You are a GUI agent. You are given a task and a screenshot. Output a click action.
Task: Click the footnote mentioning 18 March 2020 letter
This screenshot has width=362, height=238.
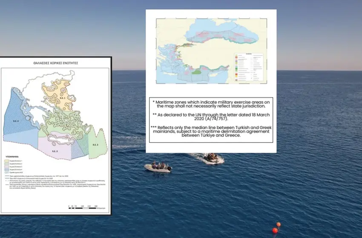coord(211,117)
